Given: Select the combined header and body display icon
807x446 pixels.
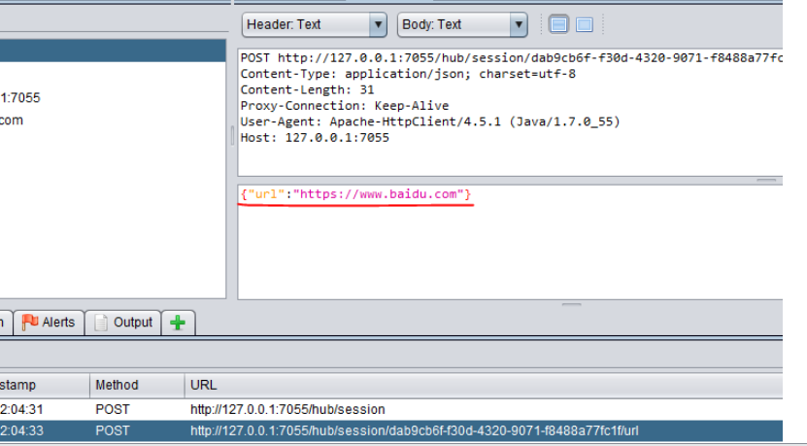Looking at the screenshot, I should coord(559,25).
